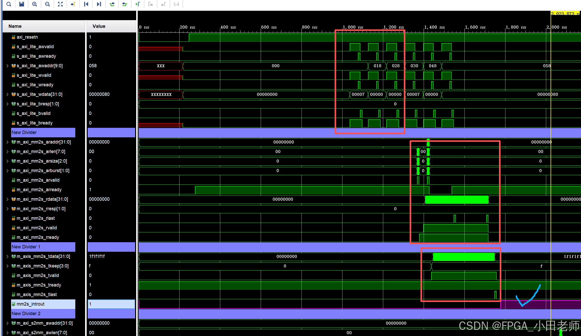The height and width of the screenshot is (336, 581).
Task: Go to last simulation time
Action: [x=99, y=4]
